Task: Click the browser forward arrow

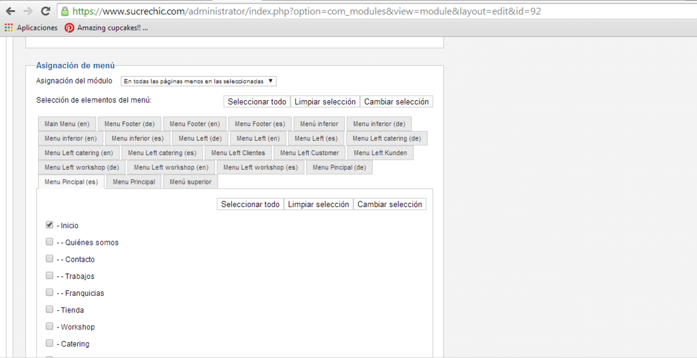Action: point(27,11)
